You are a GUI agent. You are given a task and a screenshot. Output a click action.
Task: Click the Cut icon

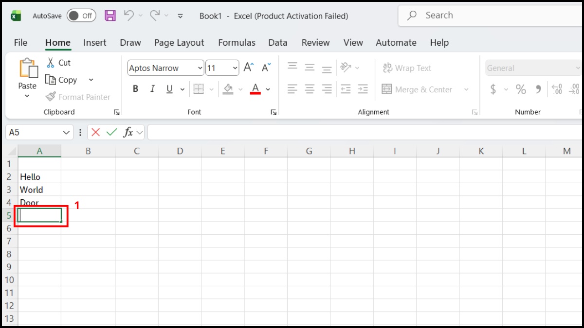coord(50,62)
